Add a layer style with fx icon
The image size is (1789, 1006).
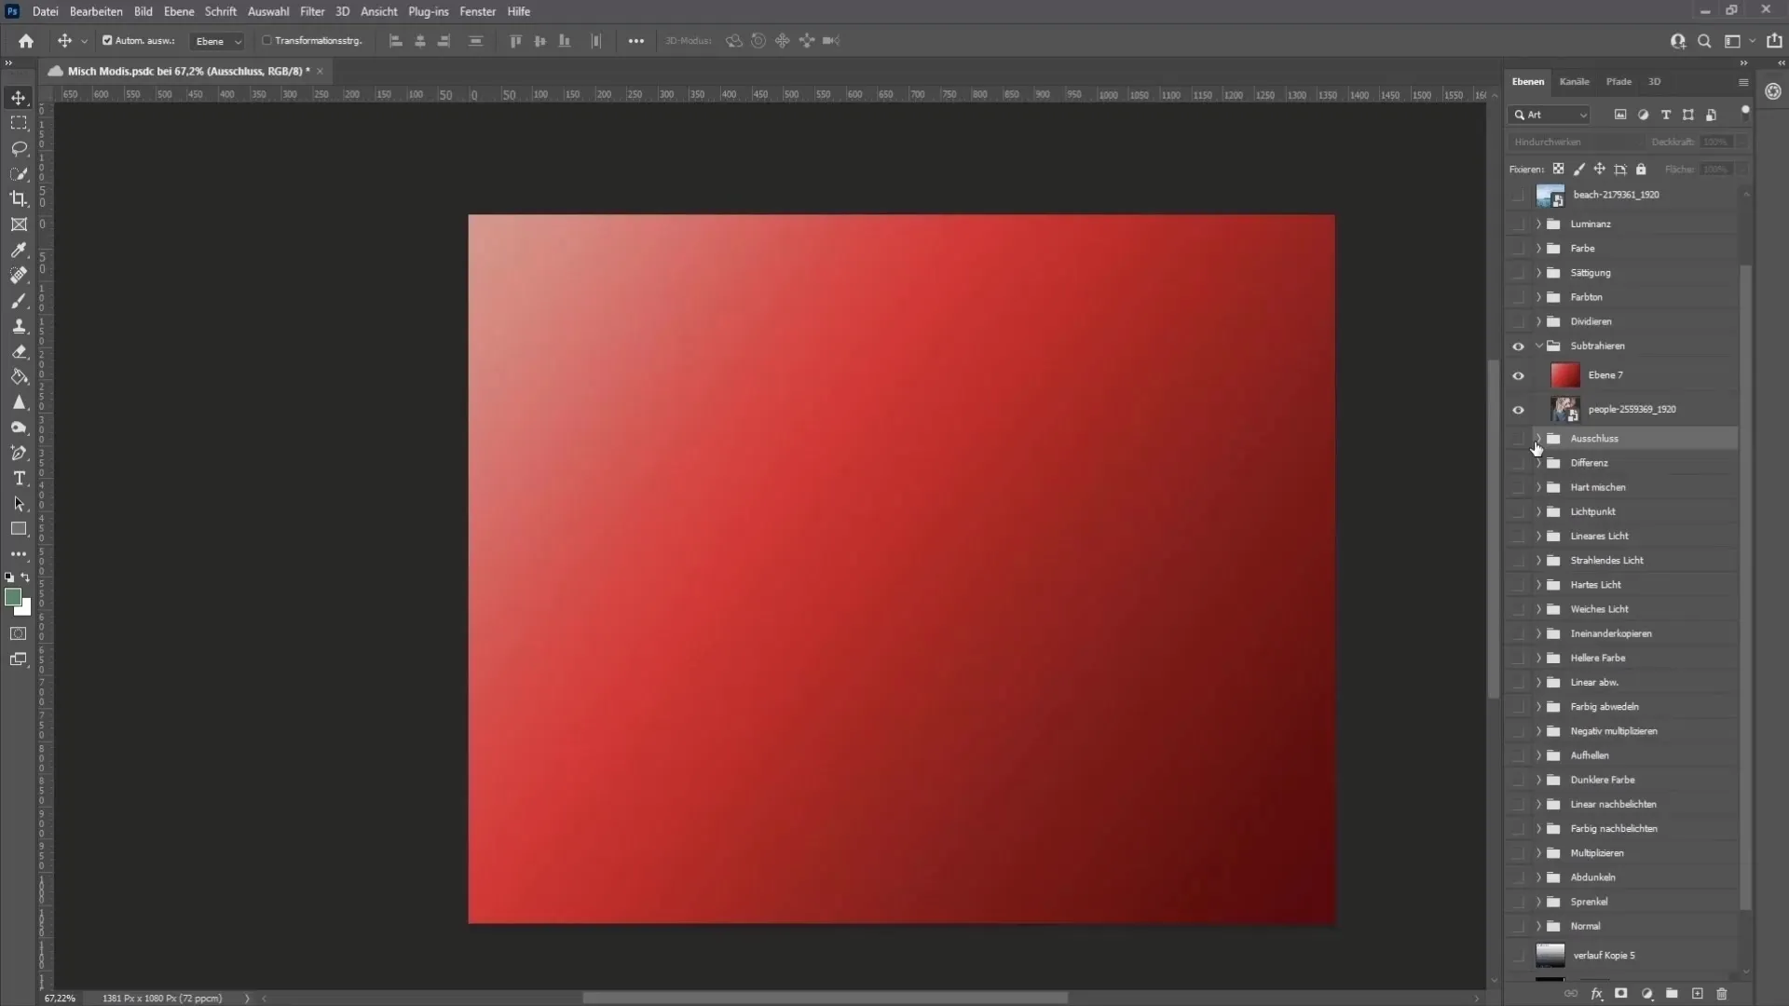pos(1596,994)
